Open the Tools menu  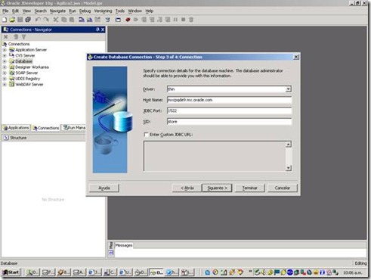120,11
